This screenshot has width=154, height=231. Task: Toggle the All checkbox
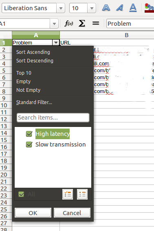coord(21,194)
